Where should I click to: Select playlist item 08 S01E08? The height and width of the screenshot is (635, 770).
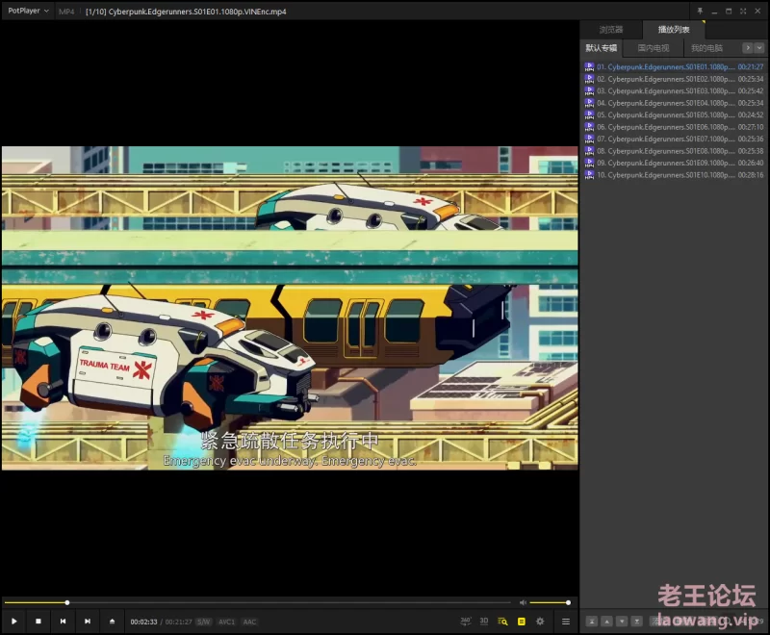(x=674, y=151)
